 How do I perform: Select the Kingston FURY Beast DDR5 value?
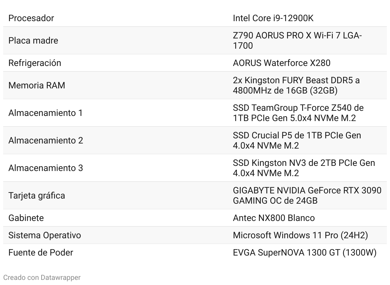point(296,85)
